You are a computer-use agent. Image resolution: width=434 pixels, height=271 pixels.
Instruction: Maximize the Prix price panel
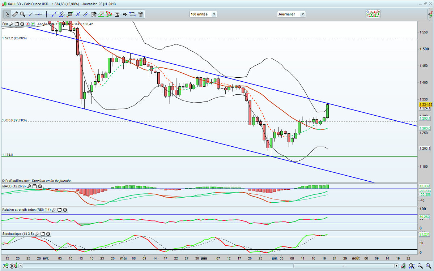[17, 24]
